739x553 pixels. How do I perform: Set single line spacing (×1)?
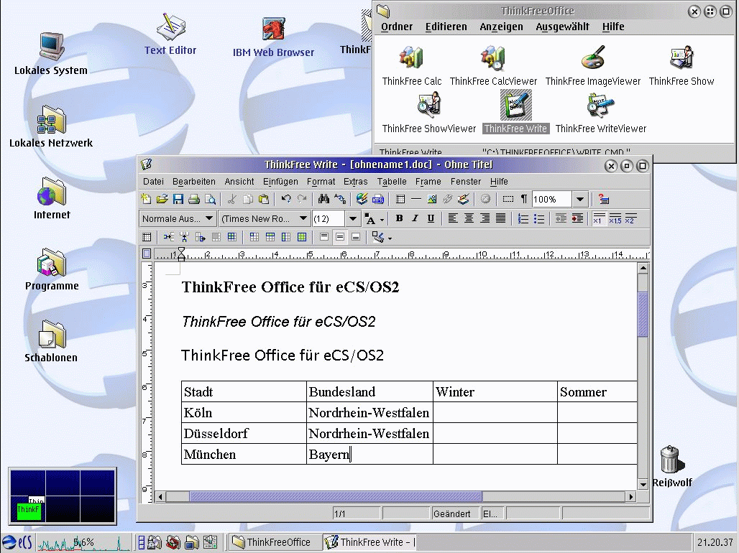(599, 218)
